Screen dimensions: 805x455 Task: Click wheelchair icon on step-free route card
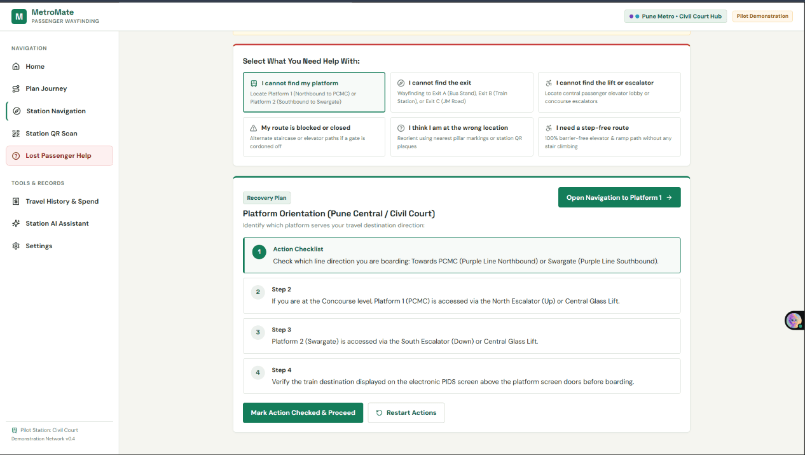coord(549,128)
